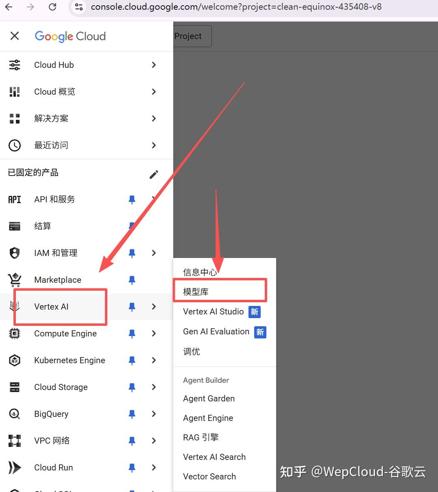Click the IAM 和管理 shield icon
438x492 pixels.
point(15,253)
